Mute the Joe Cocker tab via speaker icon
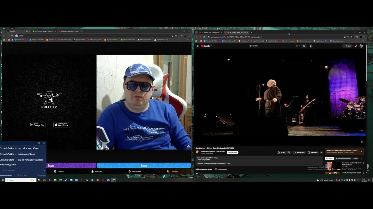The image size is (373, 209). pyautogui.click(x=244, y=32)
